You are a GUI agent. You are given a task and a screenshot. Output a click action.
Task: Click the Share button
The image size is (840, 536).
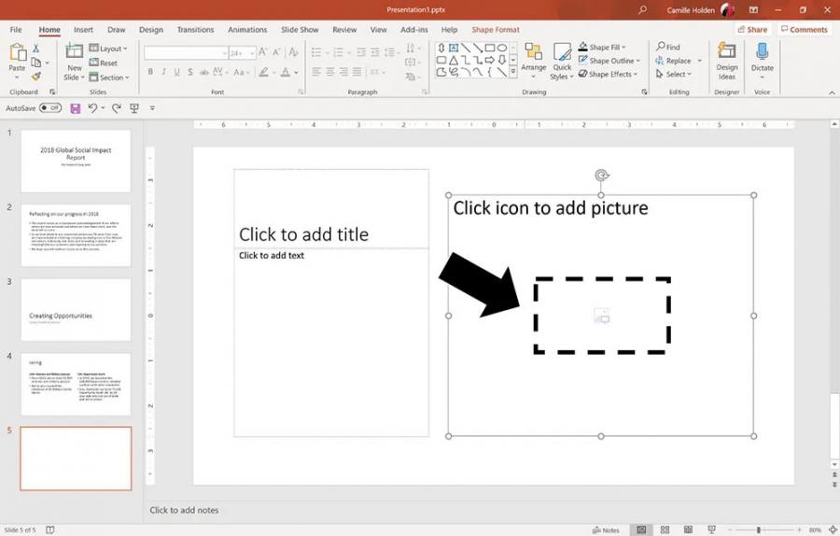coord(752,30)
